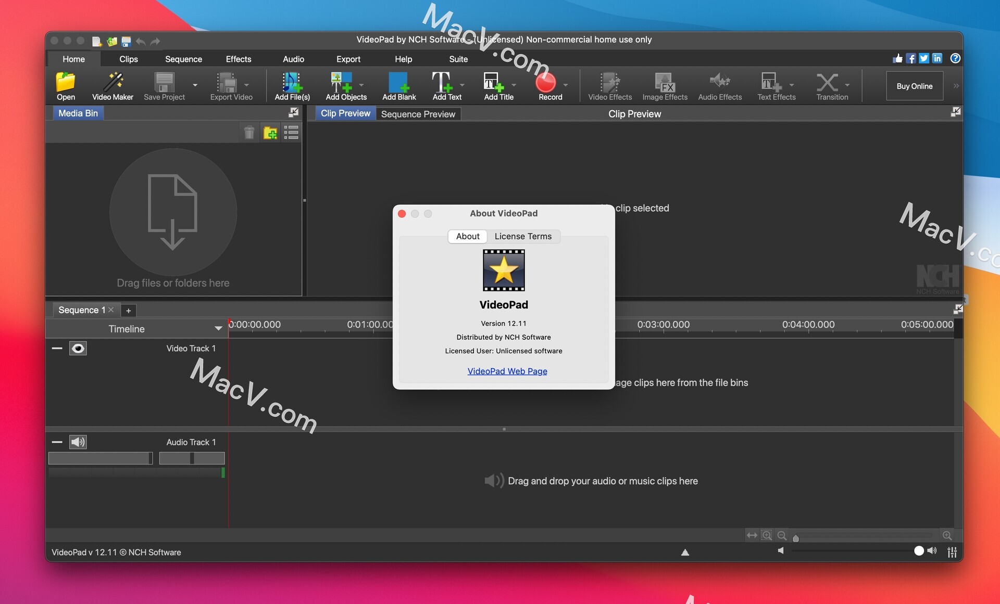Expand Transition dropdown arrow
The image size is (1000, 604).
[x=847, y=85]
